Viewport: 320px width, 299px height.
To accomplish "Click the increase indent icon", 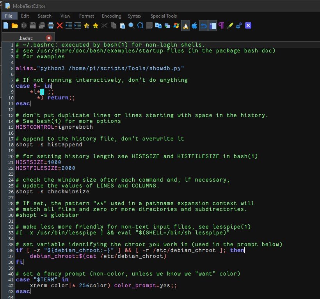I will click(78, 26).
